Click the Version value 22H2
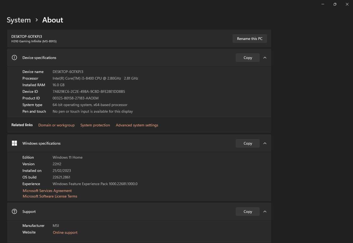This screenshot has width=353, height=243. [x=57, y=164]
